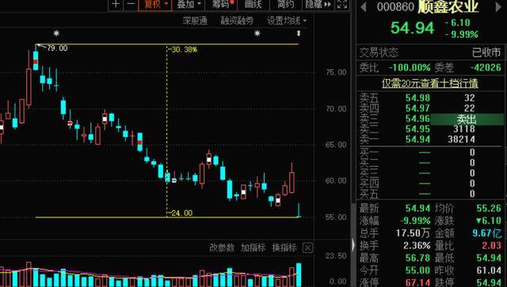
Task: Zoom out chart with minus icon
Action: (x=131, y=5)
